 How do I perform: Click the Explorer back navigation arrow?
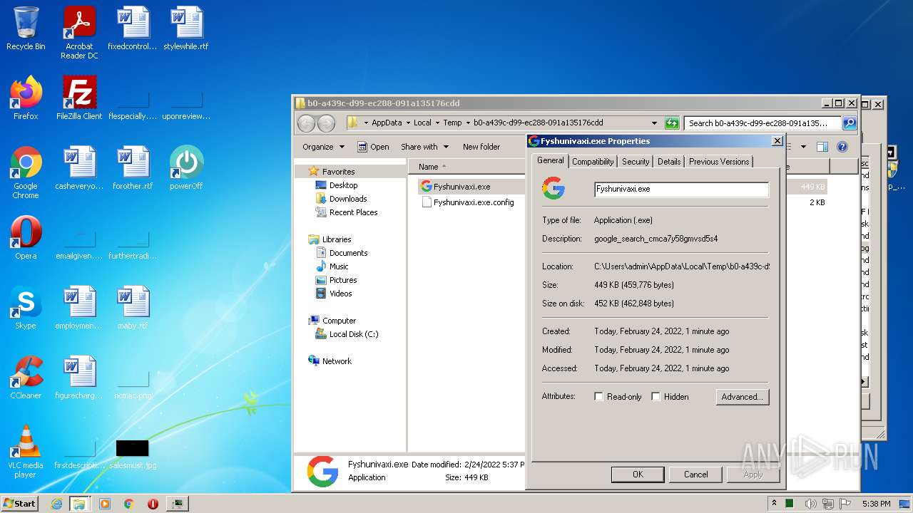click(x=306, y=123)
